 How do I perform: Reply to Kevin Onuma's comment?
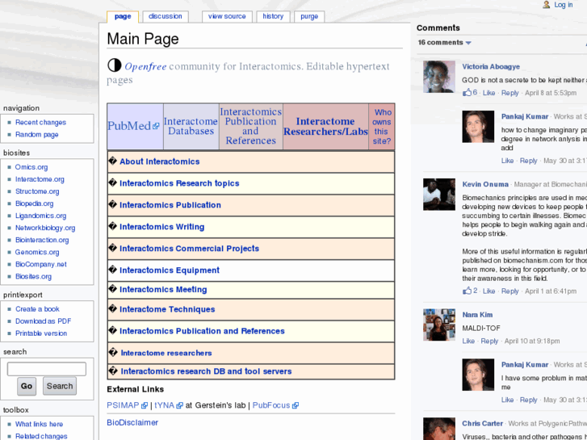pyautogui.click(x=509, y=291)
